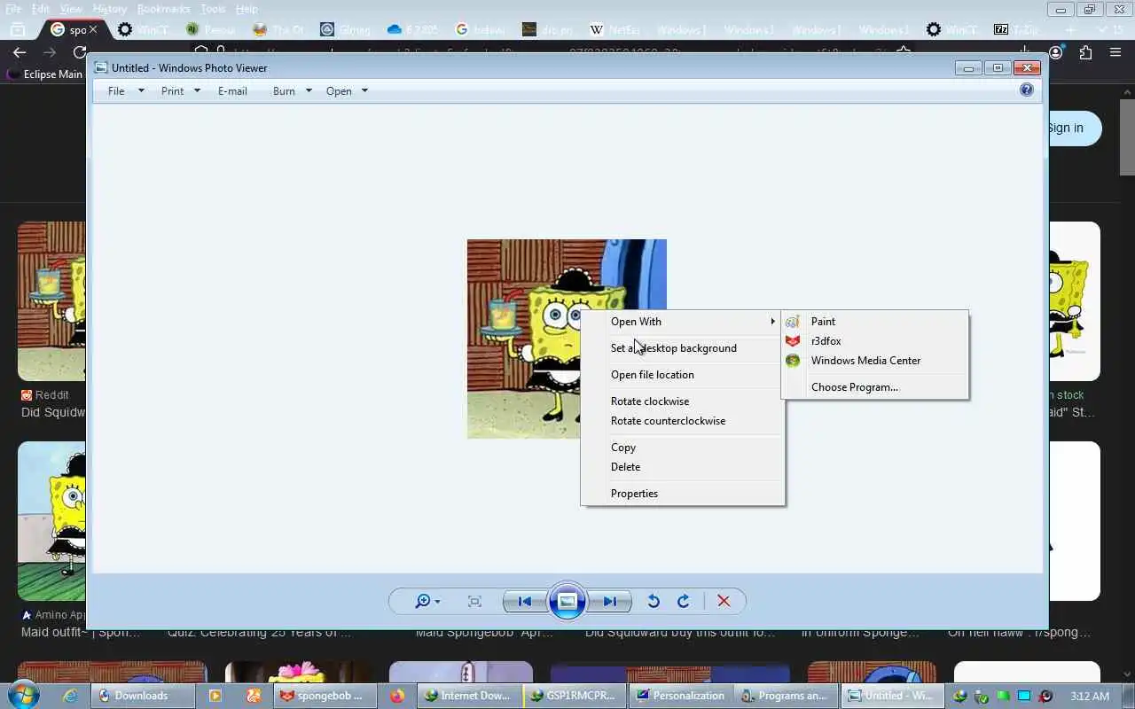
Task: Select Open With in the context menu
Action: click(683, 322)
